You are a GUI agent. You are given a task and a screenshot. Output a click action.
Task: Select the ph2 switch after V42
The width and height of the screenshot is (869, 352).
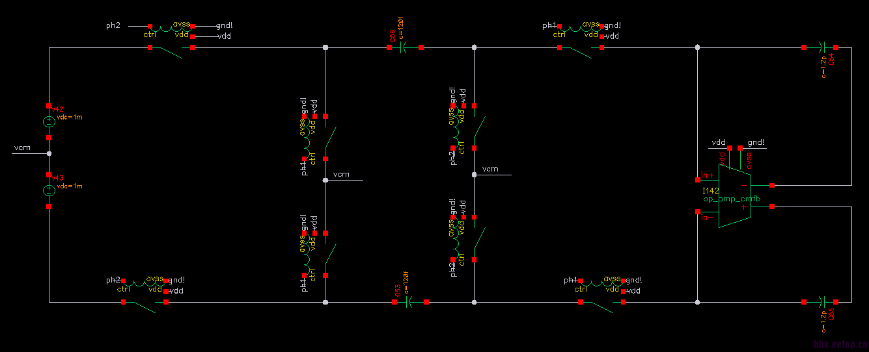(171, 40)
